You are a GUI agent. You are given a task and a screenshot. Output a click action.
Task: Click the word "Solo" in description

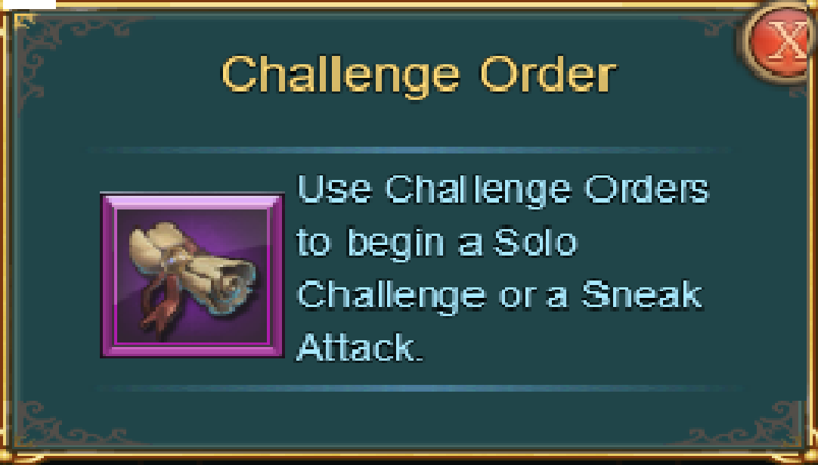pos(535,242)
